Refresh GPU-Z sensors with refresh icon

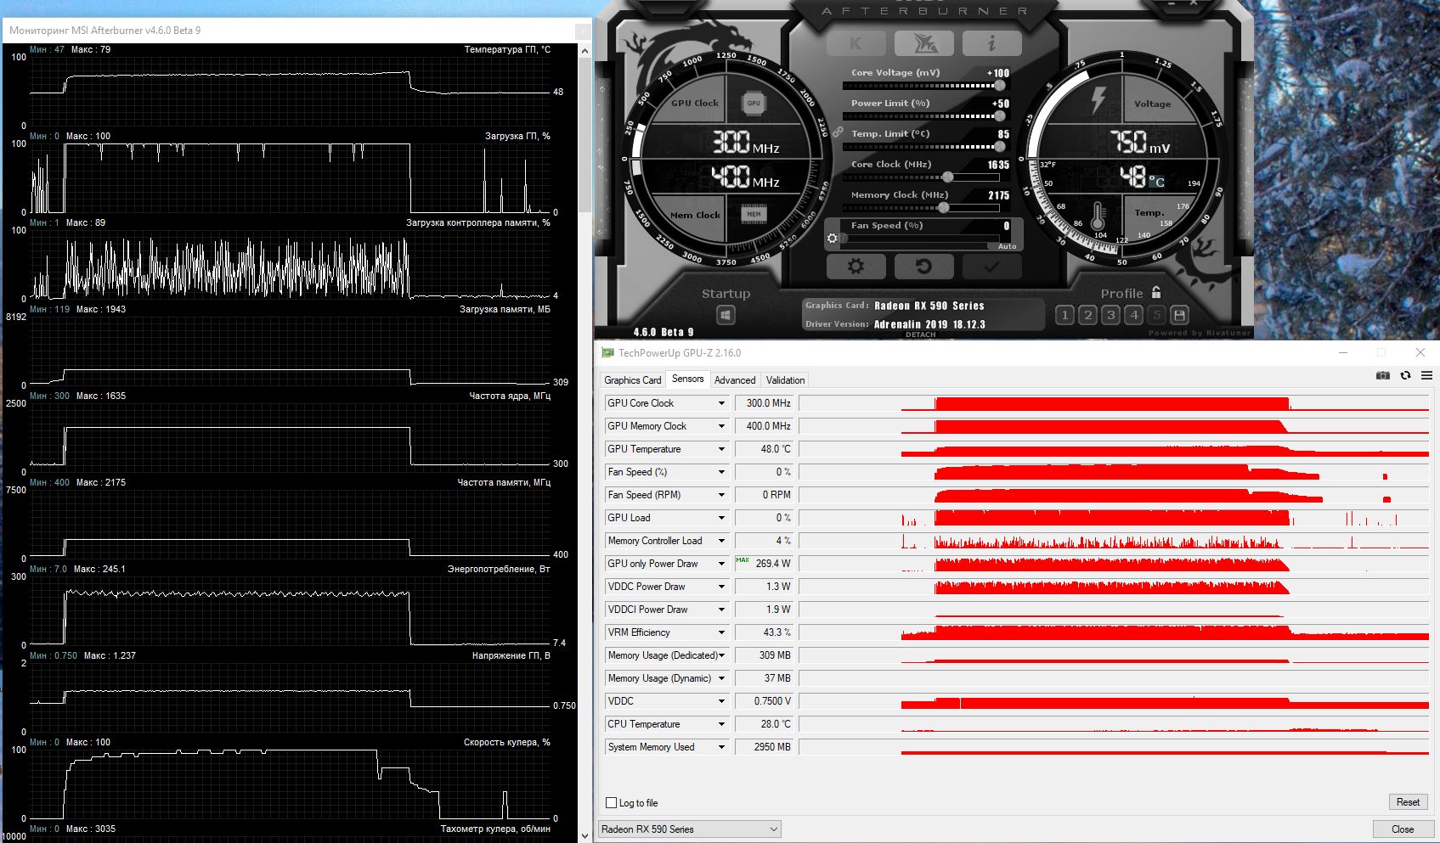pos(1405,375)
